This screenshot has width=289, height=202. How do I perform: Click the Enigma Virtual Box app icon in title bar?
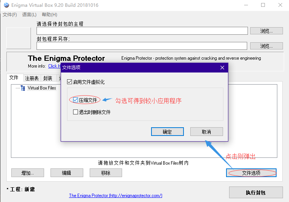(x=6, y=5)
